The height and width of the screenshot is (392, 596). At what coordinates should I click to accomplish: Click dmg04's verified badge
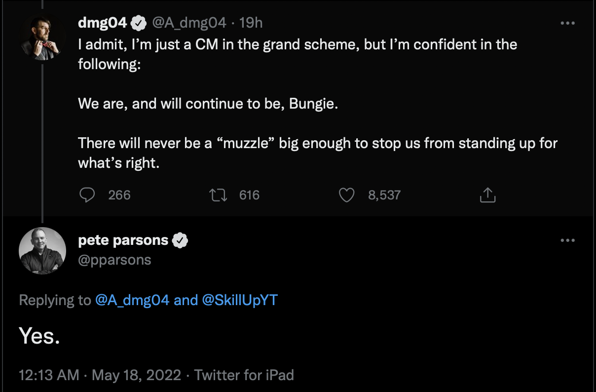coord(138,22)
